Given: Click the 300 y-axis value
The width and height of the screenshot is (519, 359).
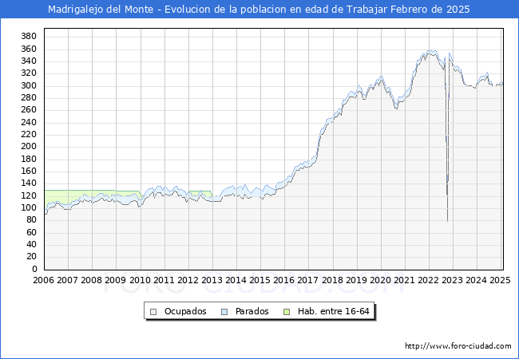Looking at the screenshot, I should click(x=29, y=86).
